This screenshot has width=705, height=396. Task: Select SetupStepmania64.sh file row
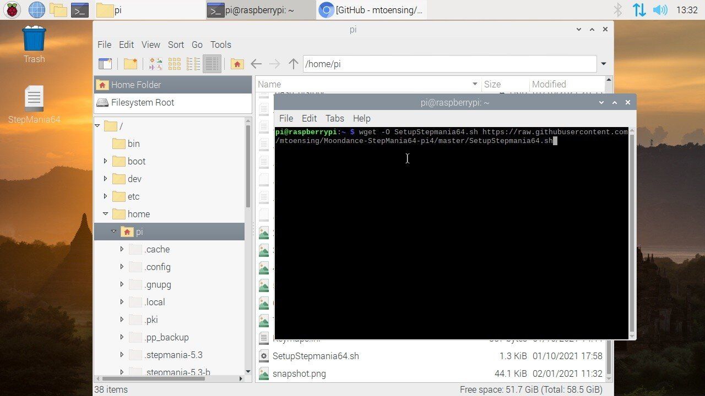tap(431, 356)
